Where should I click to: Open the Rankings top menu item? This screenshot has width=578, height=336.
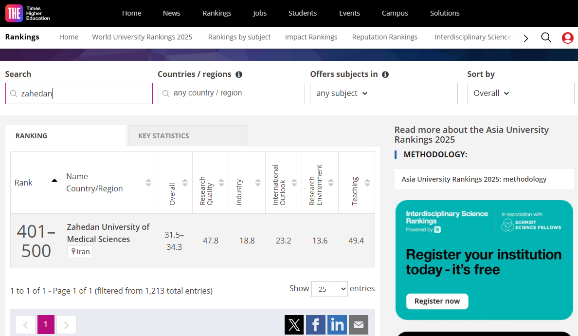217,13
